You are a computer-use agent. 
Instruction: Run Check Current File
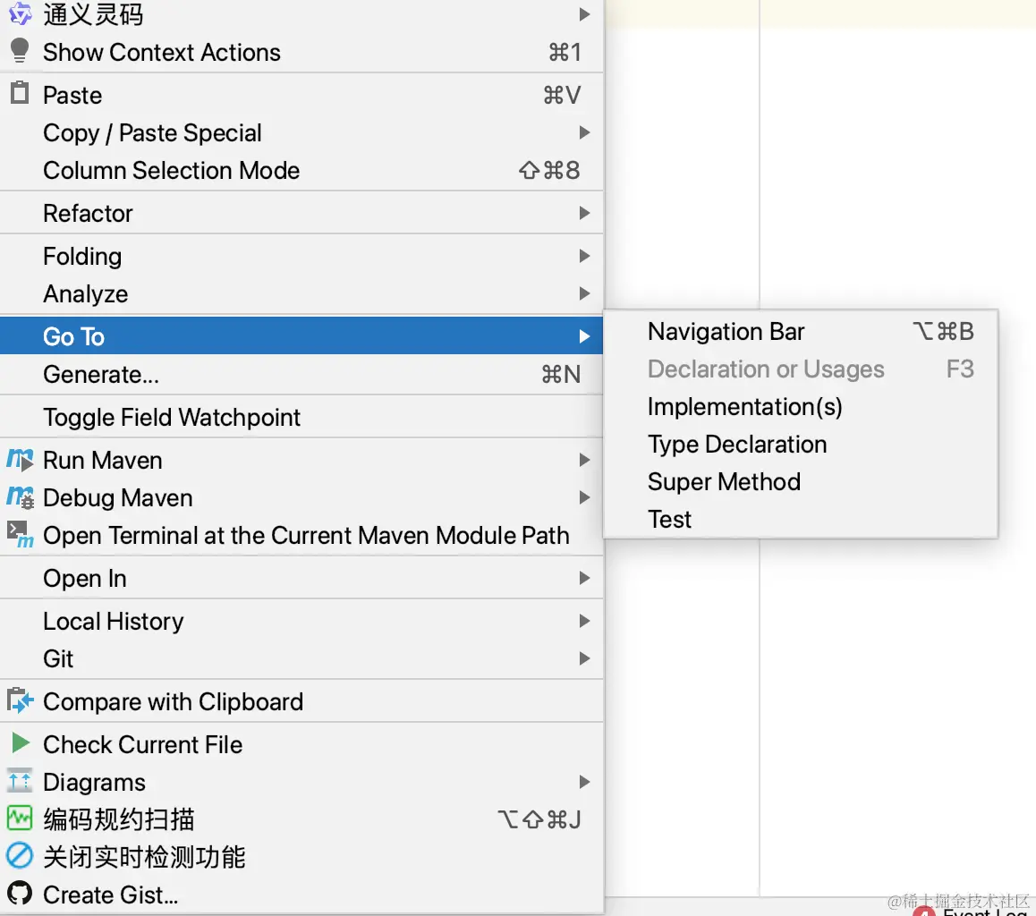301,745
